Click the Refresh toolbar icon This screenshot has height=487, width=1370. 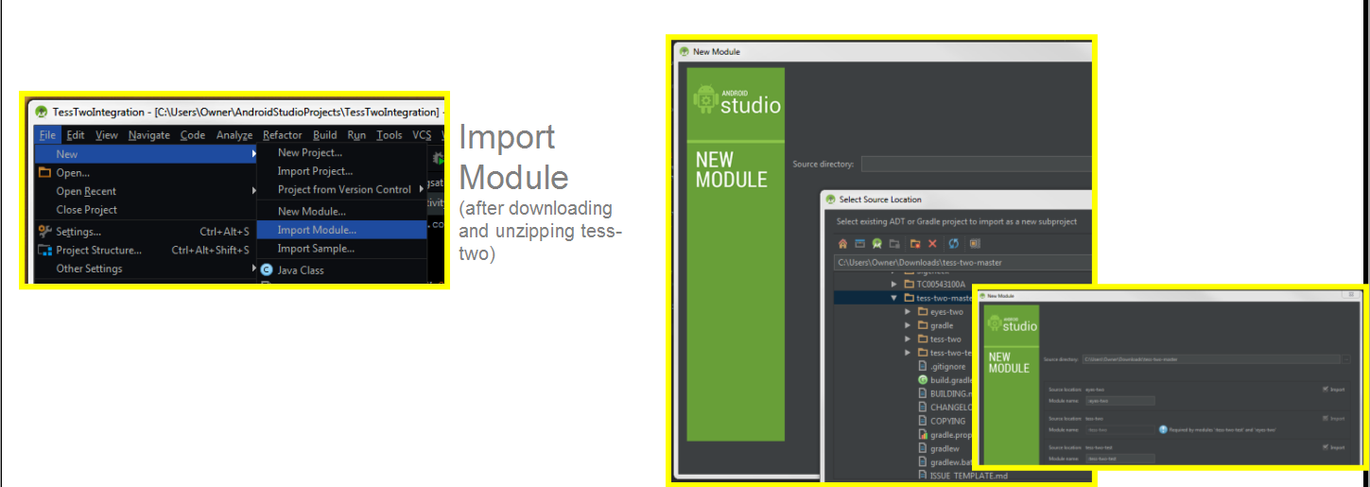pyautogui.click(x=953, y=244)
